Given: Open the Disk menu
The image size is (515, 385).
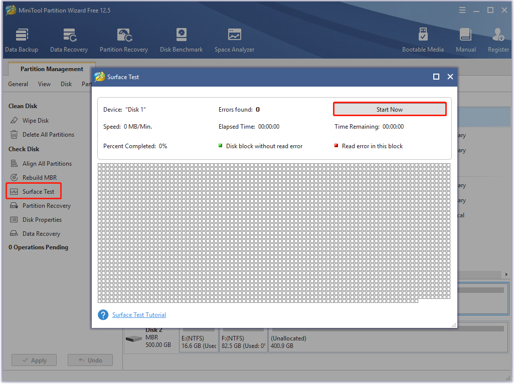Looking at the screenshot, I should 66,84.
